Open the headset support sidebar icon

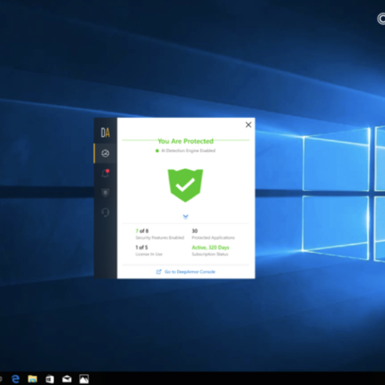105,212
